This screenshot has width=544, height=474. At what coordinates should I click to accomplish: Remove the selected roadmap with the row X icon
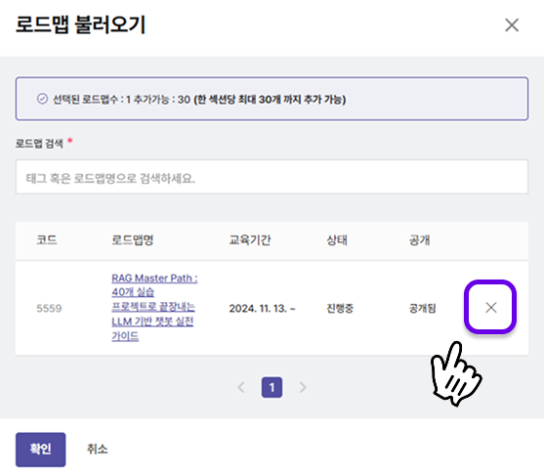490,307
